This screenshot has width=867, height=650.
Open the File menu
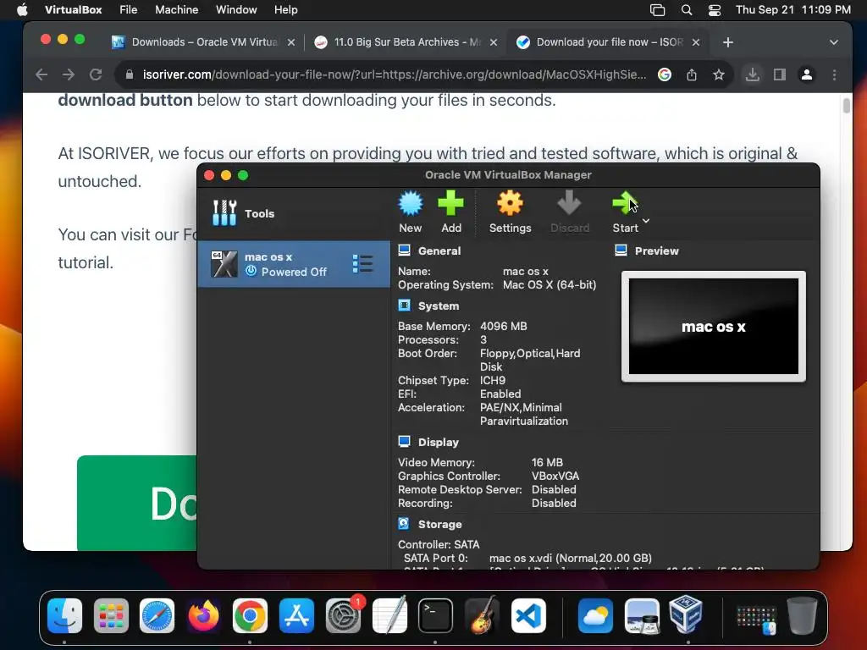[129, 10]
